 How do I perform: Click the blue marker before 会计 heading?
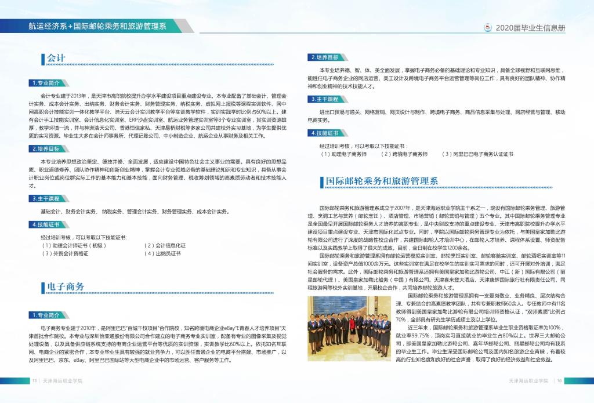[43, 59]
